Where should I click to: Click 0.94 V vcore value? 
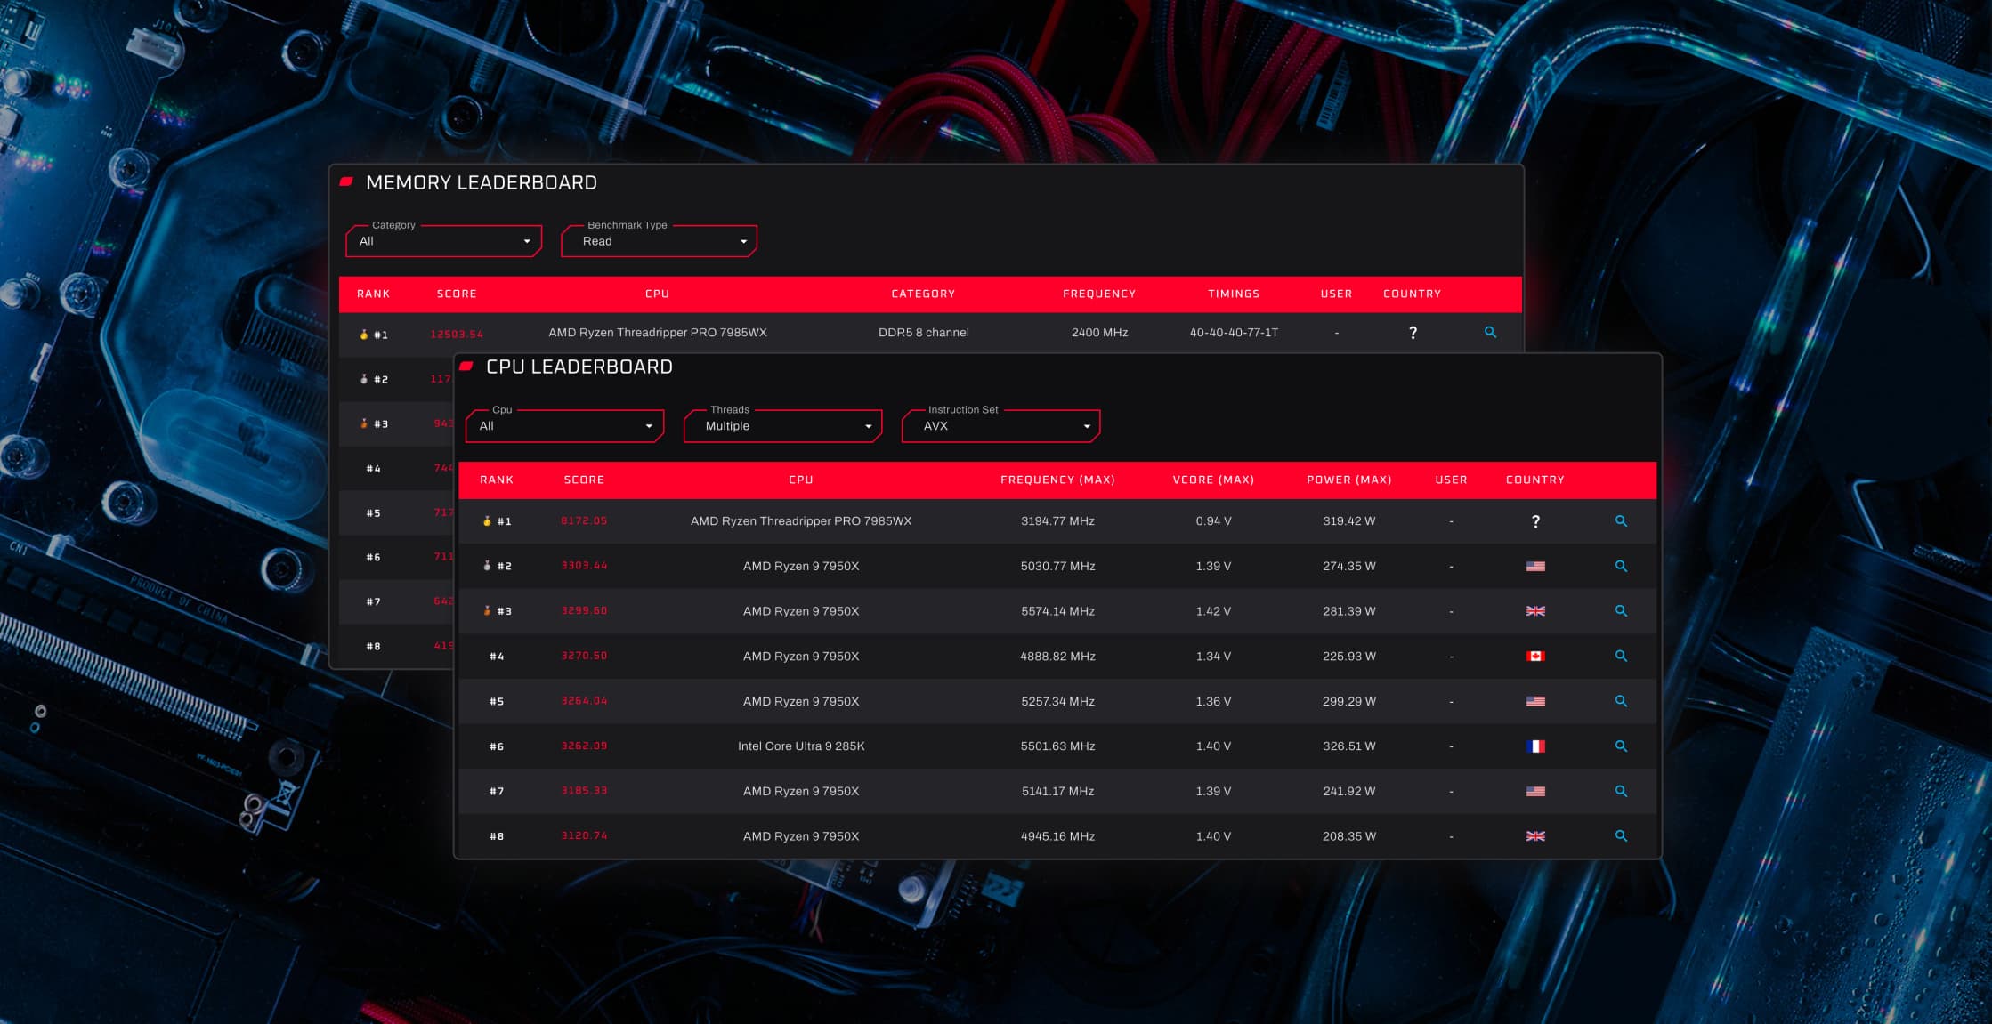point(1213,521)
